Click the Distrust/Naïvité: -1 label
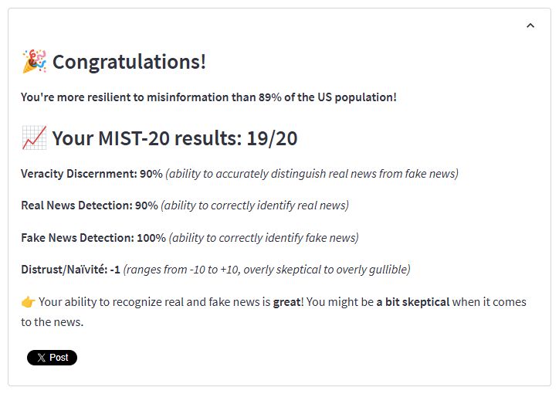The image size is (559, 394). (70, 270)
